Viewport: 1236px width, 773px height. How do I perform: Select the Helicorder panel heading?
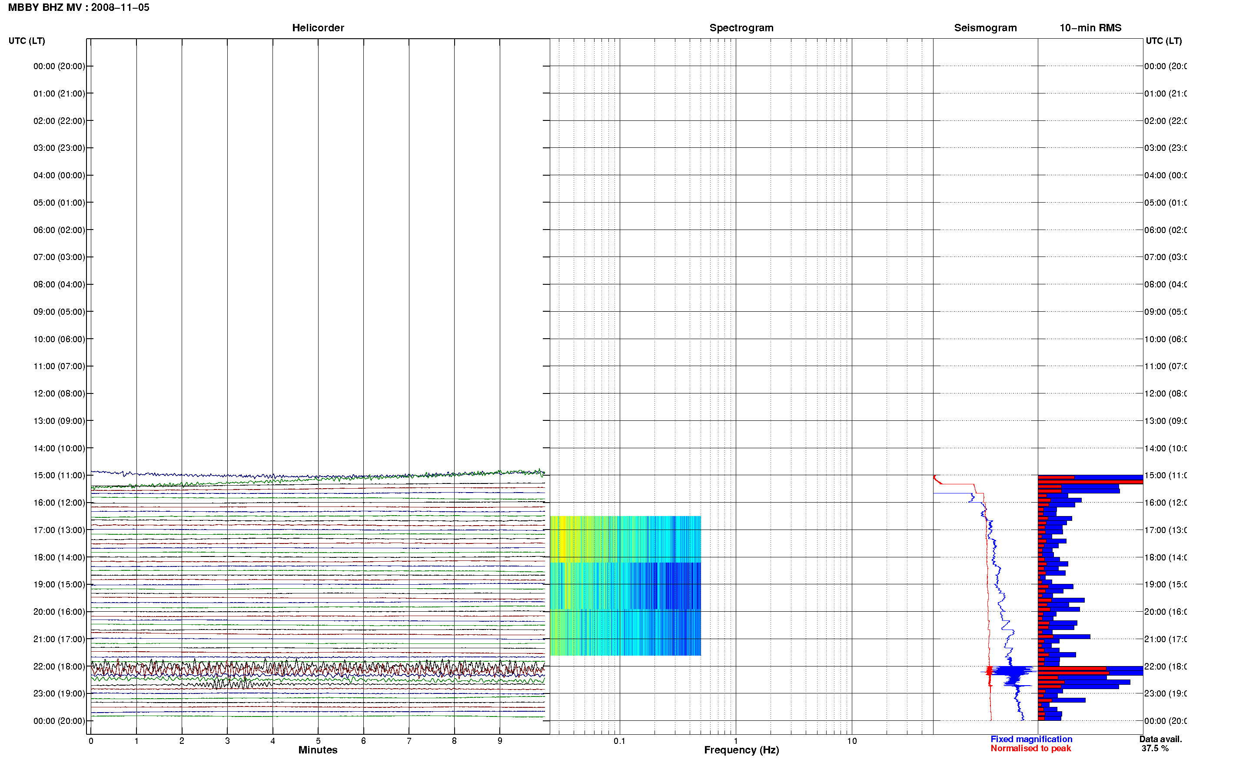318,28
